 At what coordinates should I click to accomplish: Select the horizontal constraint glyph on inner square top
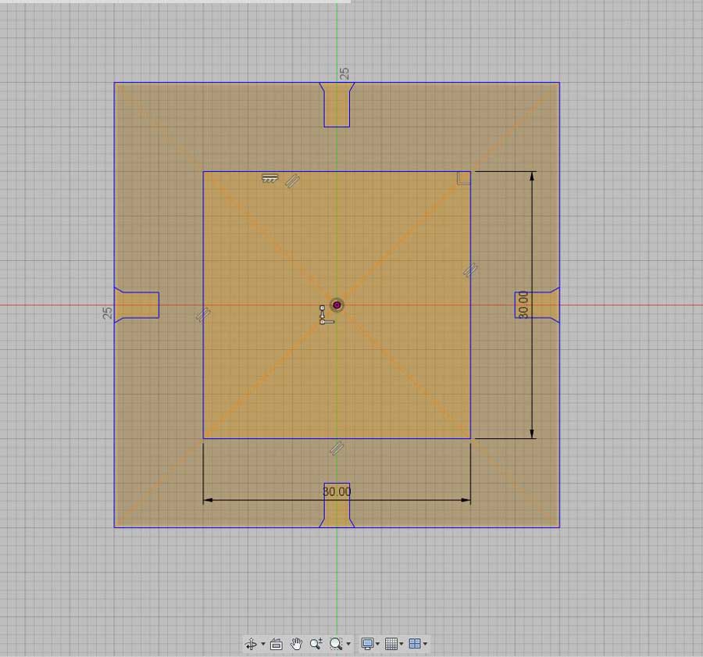(269, 178)
